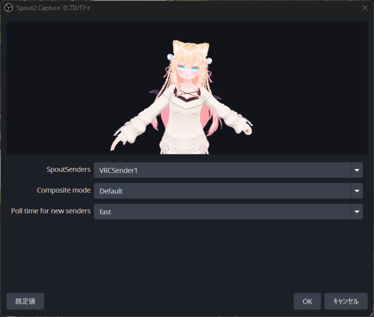Image resolution: width=374 pixels, height=317 pixels.
Task: Confirm the settings with OK
Action: pyautogui.click(x=307, y=301)
